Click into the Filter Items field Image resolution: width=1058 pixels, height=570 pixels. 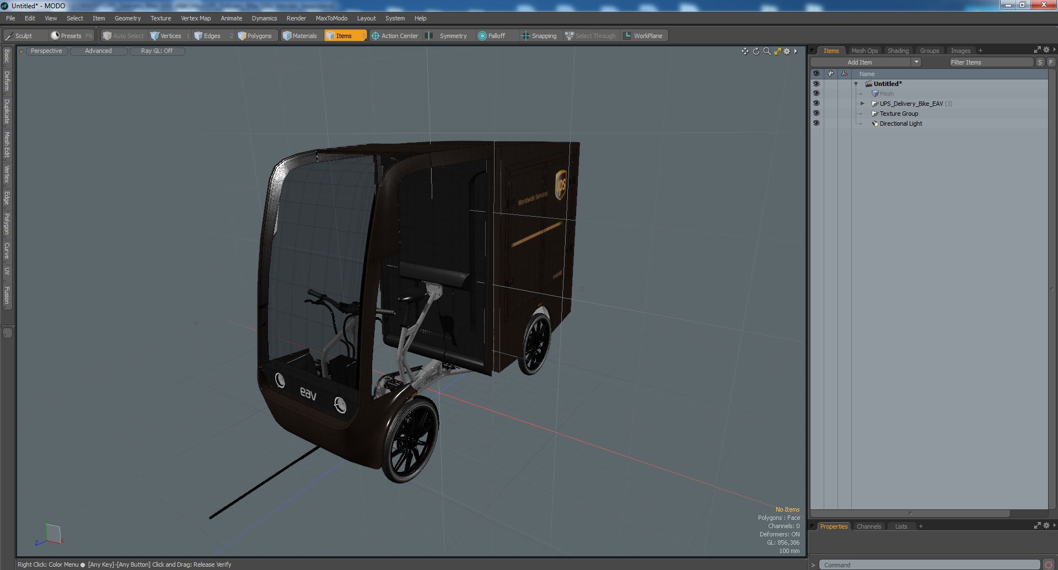[990, 62]
